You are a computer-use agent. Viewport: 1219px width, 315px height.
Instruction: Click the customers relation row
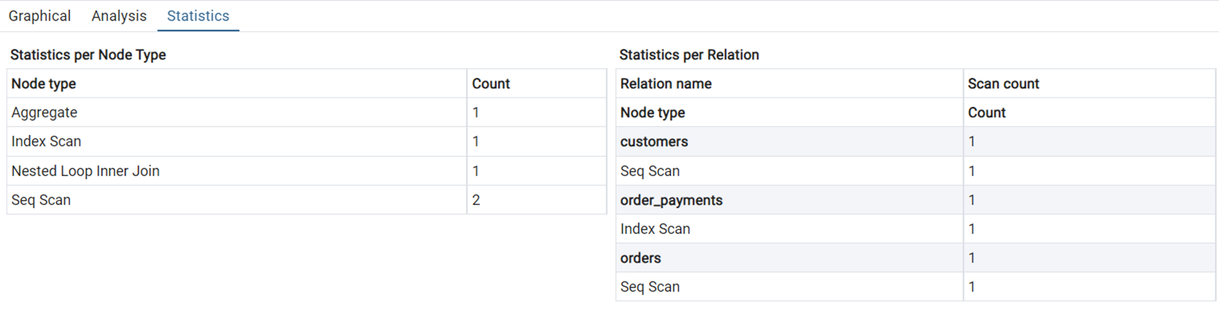tap(654, 141)
